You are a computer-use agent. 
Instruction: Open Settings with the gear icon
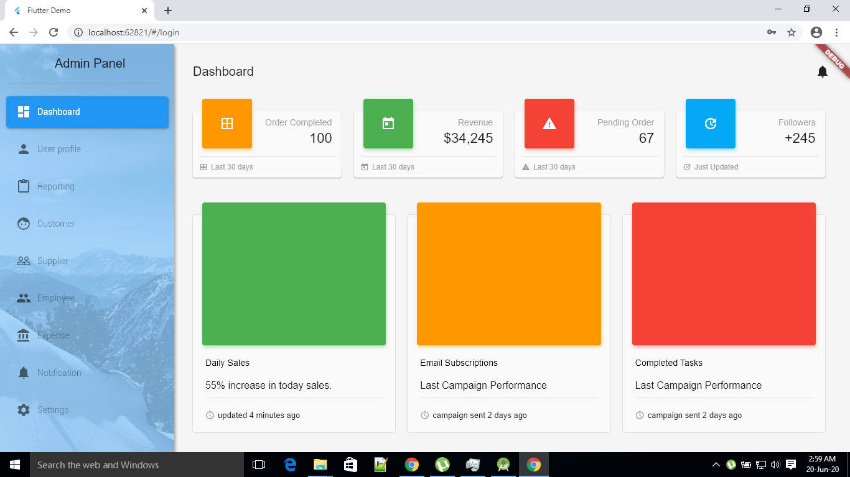click(23, 410)
